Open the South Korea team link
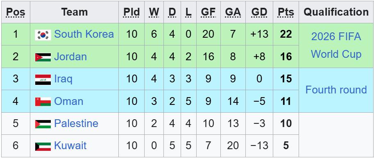Screen dimensions: 374x159 pos(84,34)
